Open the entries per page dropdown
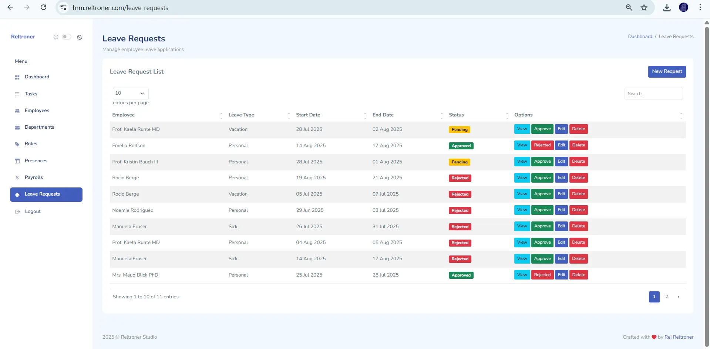The width and height of the screenshot is (710, 349). coord(130,93)
